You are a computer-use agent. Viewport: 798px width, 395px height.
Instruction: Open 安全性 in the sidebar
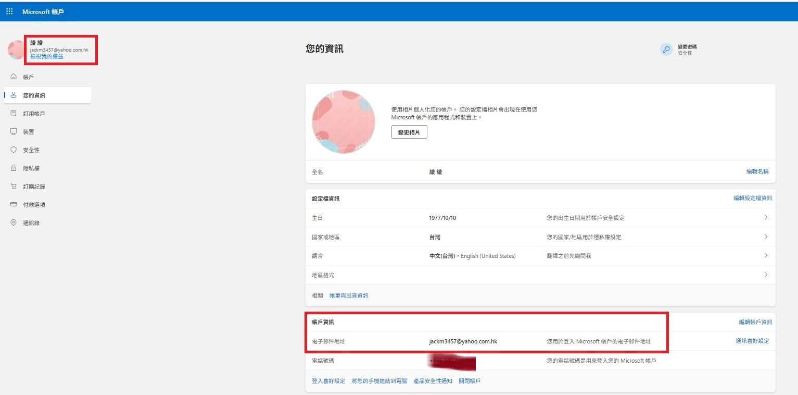tap(48, 150)
